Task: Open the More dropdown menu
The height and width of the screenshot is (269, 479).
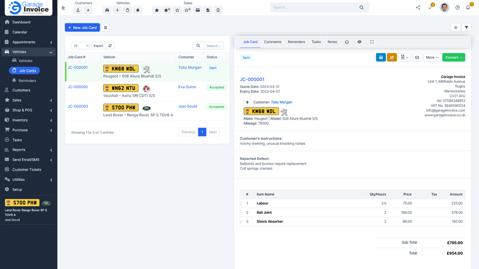Action: [x=432, y=57]
